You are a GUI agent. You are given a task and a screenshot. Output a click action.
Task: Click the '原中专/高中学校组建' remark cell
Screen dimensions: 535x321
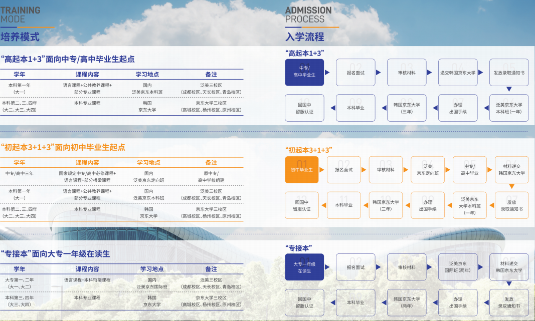(211, 177)
